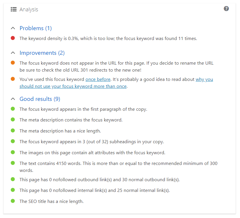Click the Improvements (2) heading
Image resolution: width=240 pixels, height=218 pixels.
coord(42,53)
